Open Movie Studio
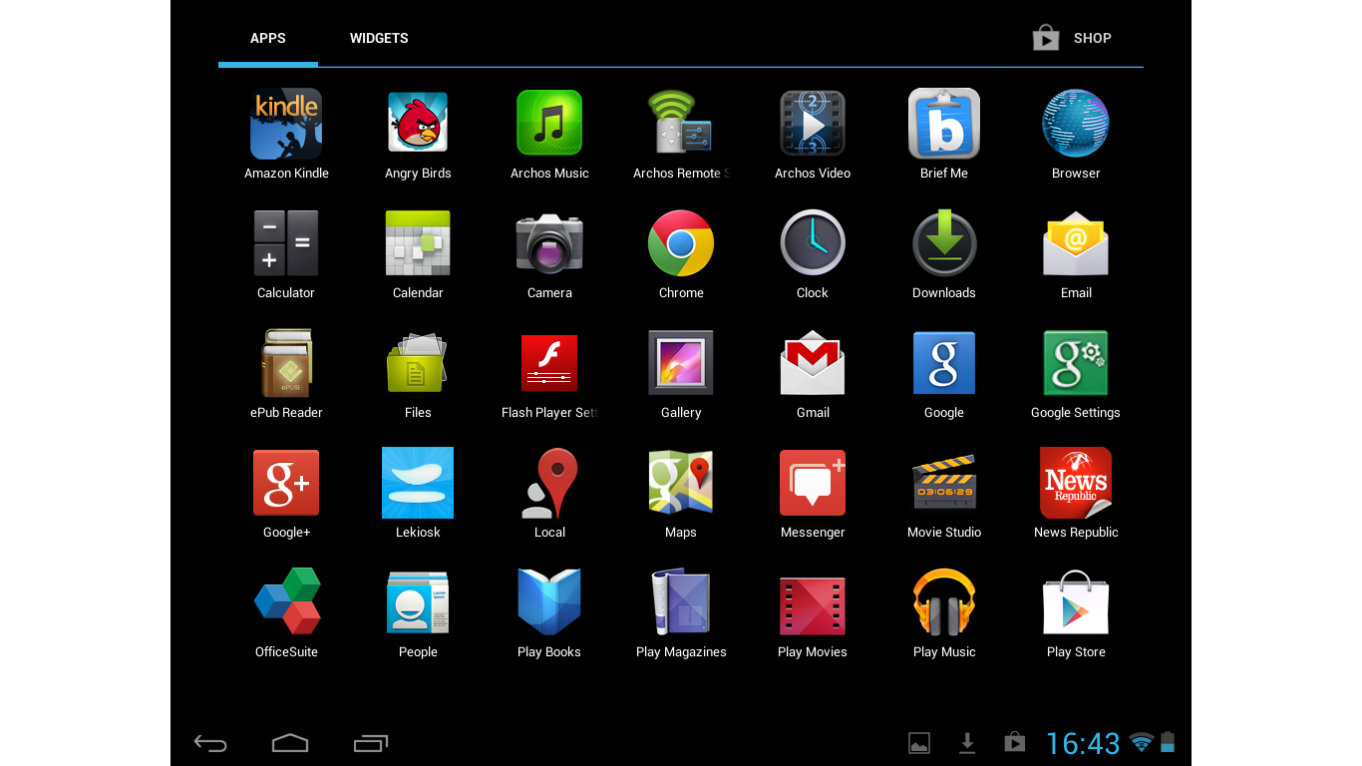This screenshot has width=1362, height=766. (944, 483)
